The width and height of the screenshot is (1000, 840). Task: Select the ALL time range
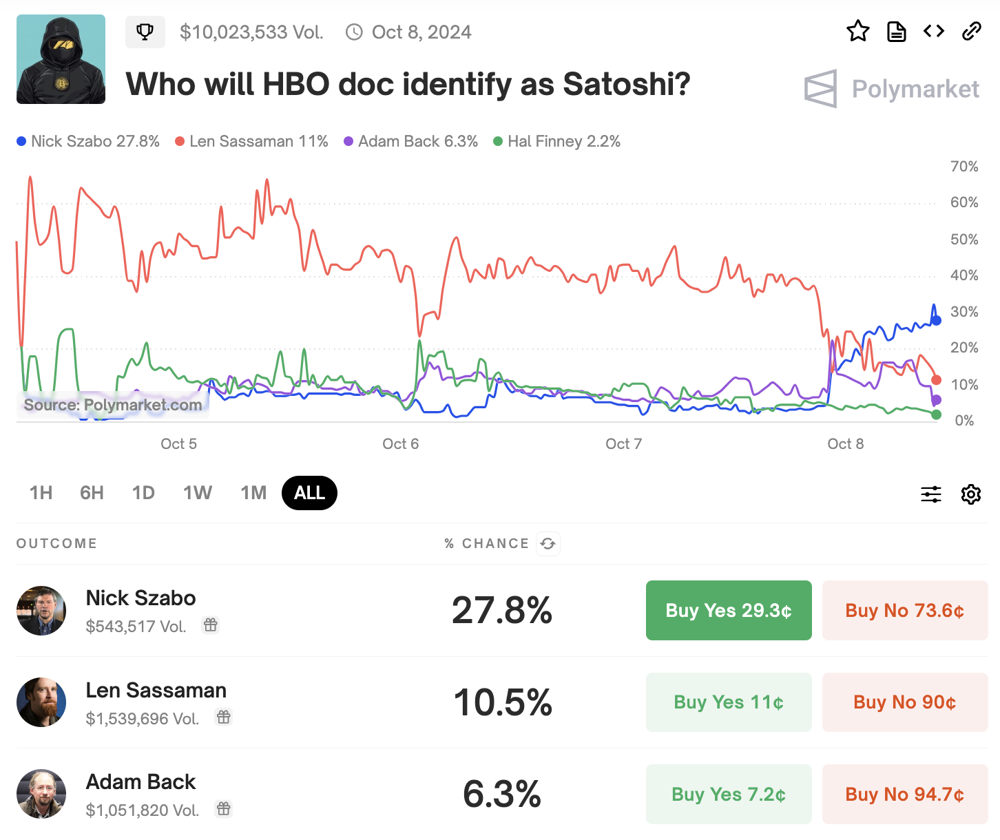[x=309, y=493]
